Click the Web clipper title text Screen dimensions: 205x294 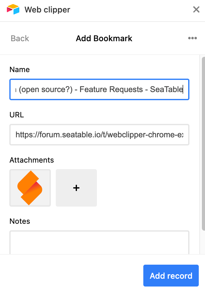(x=47, y=10)
